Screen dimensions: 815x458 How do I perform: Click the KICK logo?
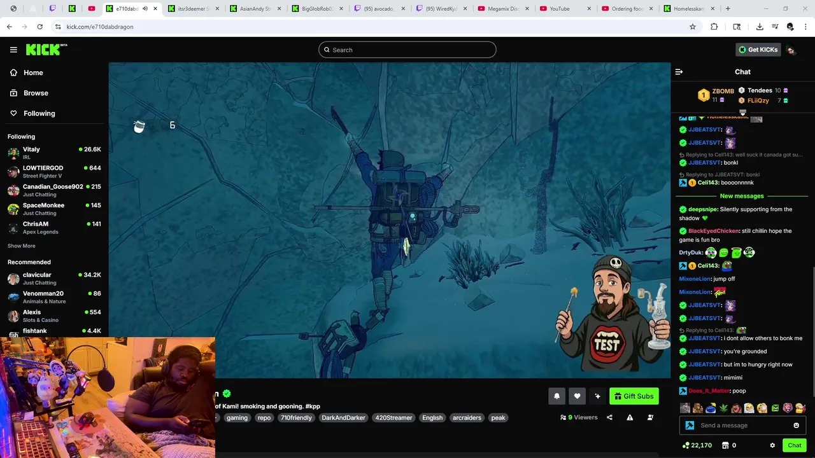(x=46, y=50)
